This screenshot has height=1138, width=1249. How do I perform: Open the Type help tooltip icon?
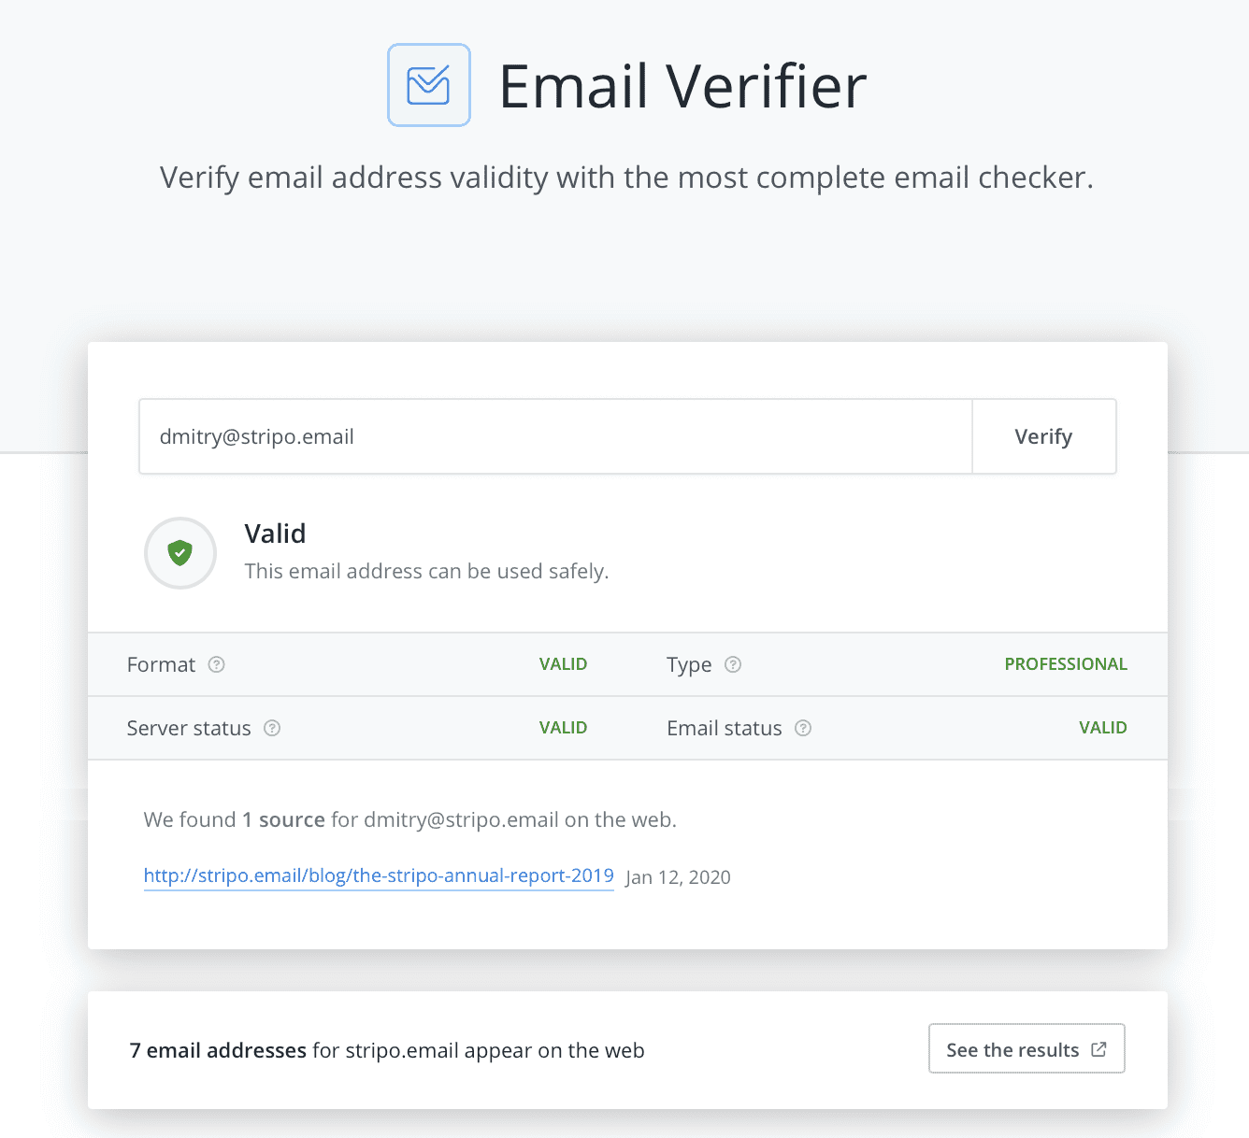pyautogui.click(x=733, y=664)
